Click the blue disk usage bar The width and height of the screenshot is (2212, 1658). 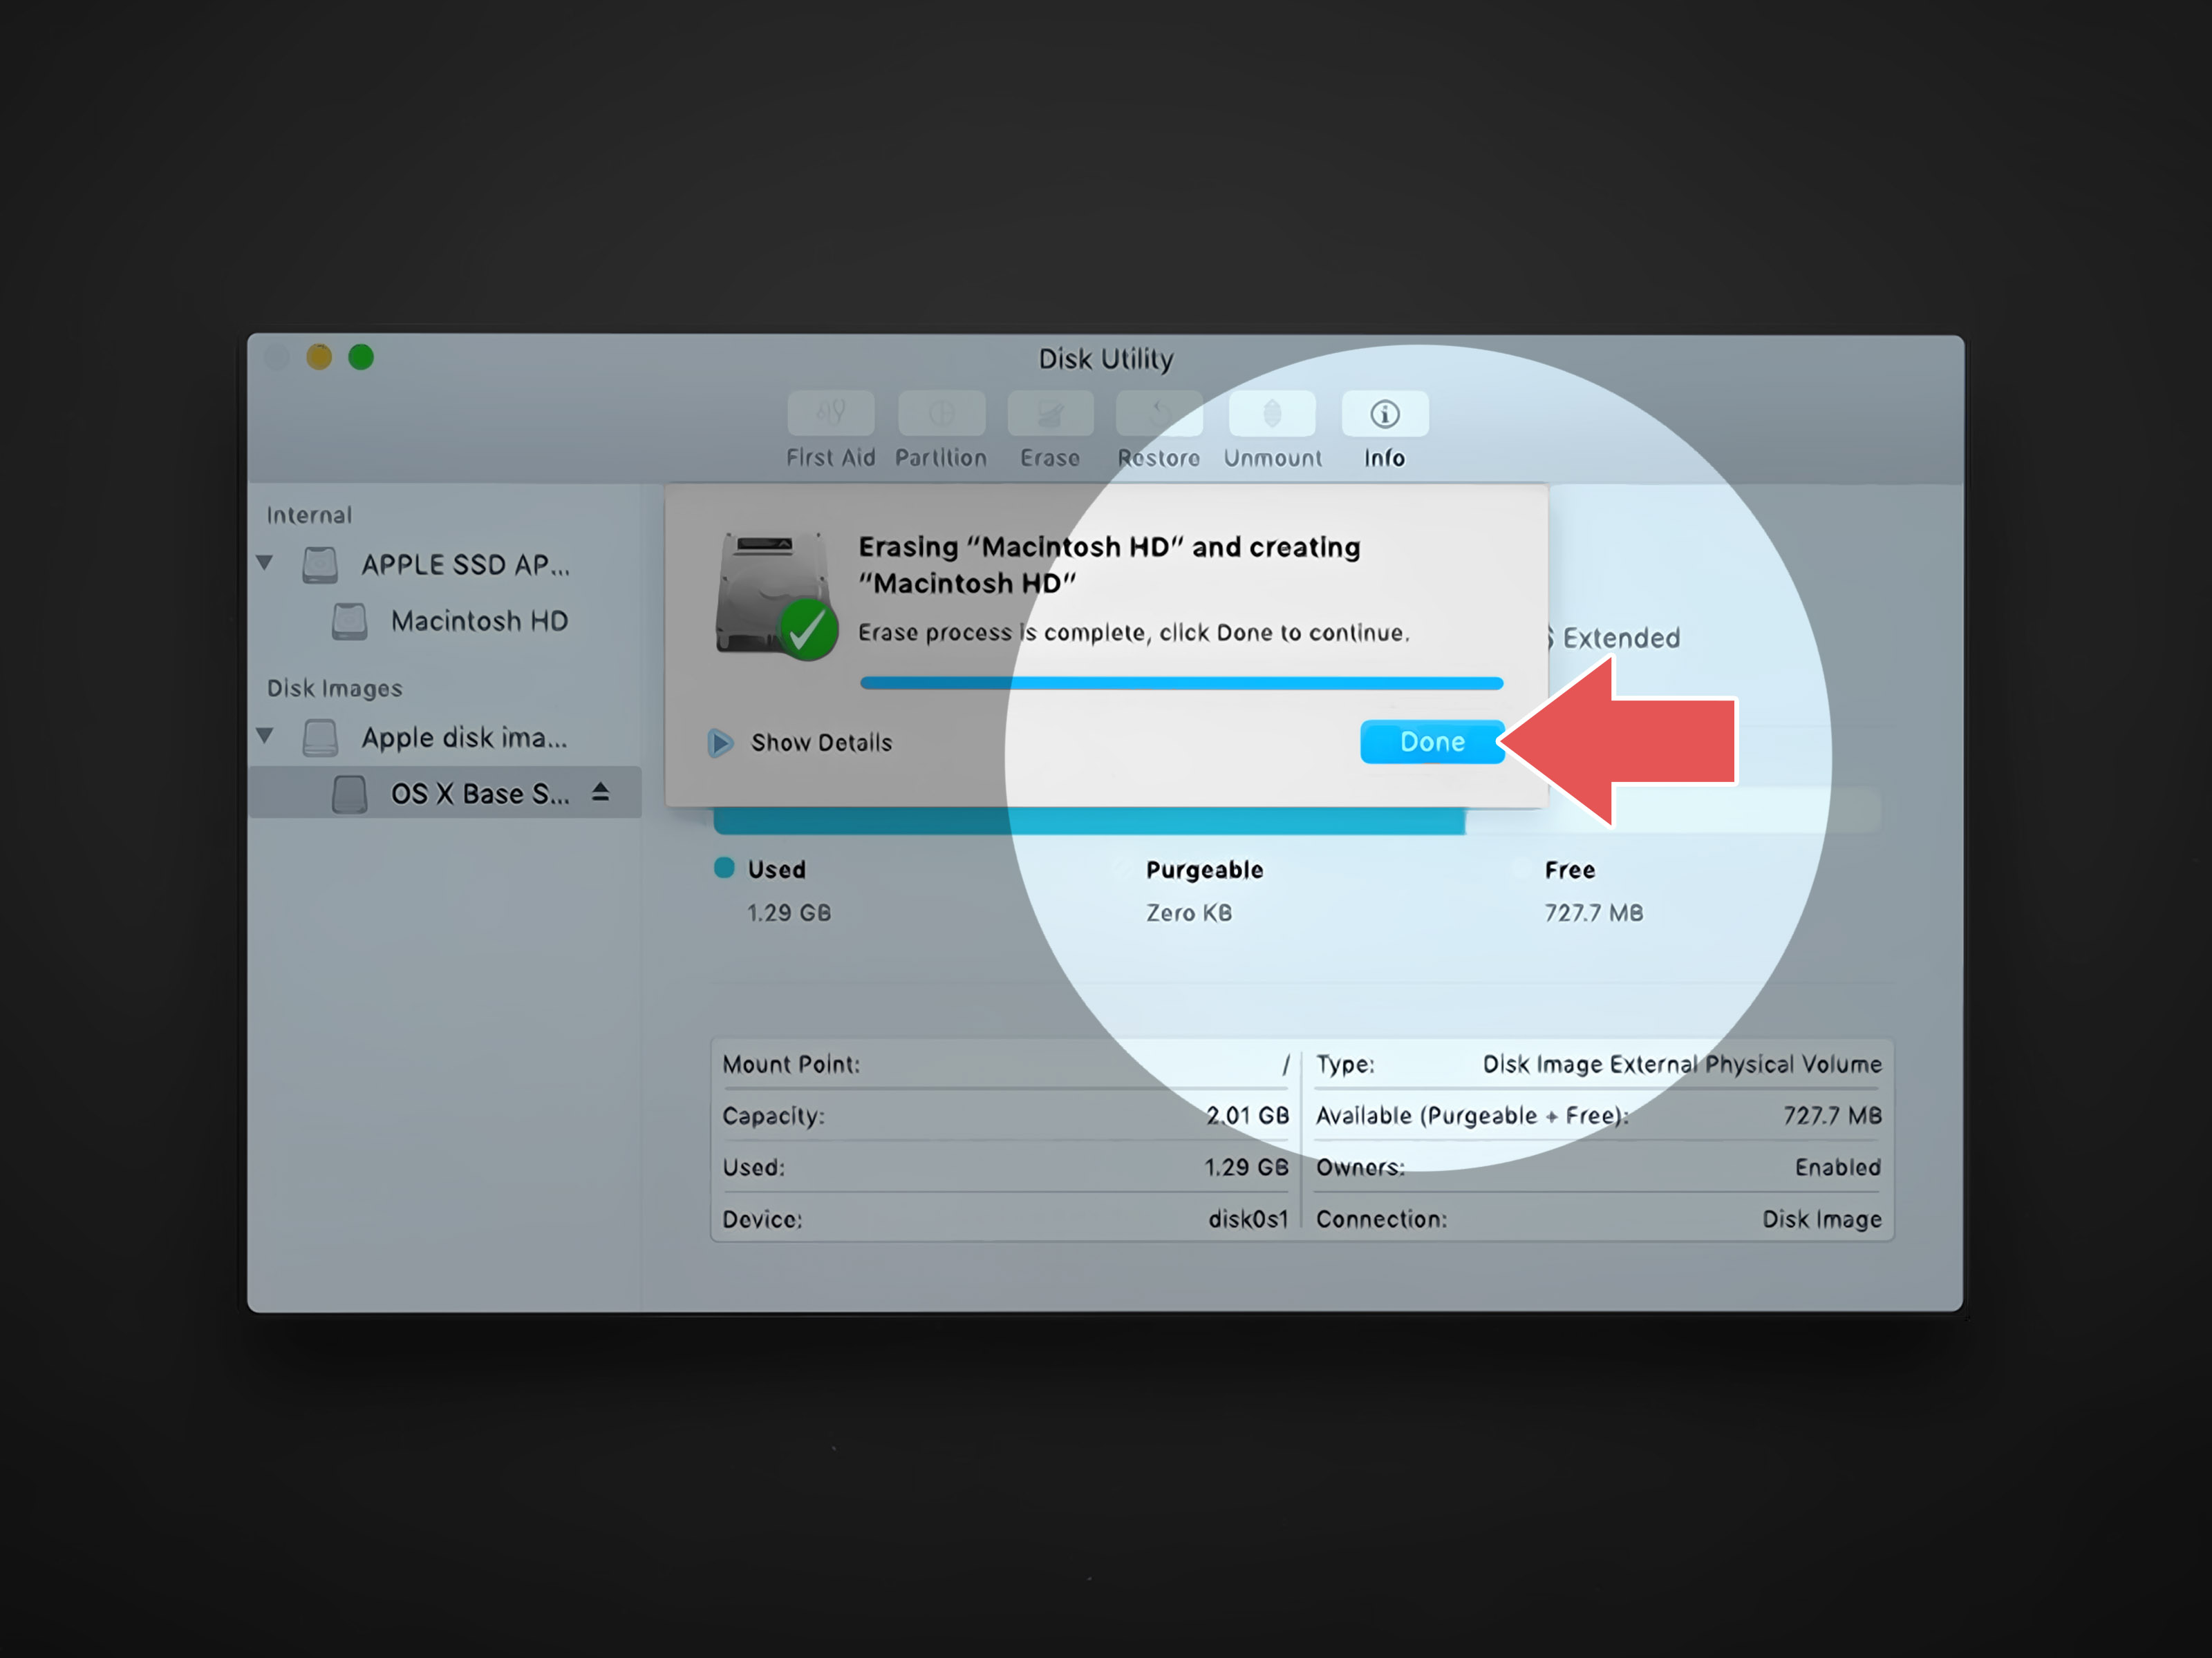click(1089, 821)
